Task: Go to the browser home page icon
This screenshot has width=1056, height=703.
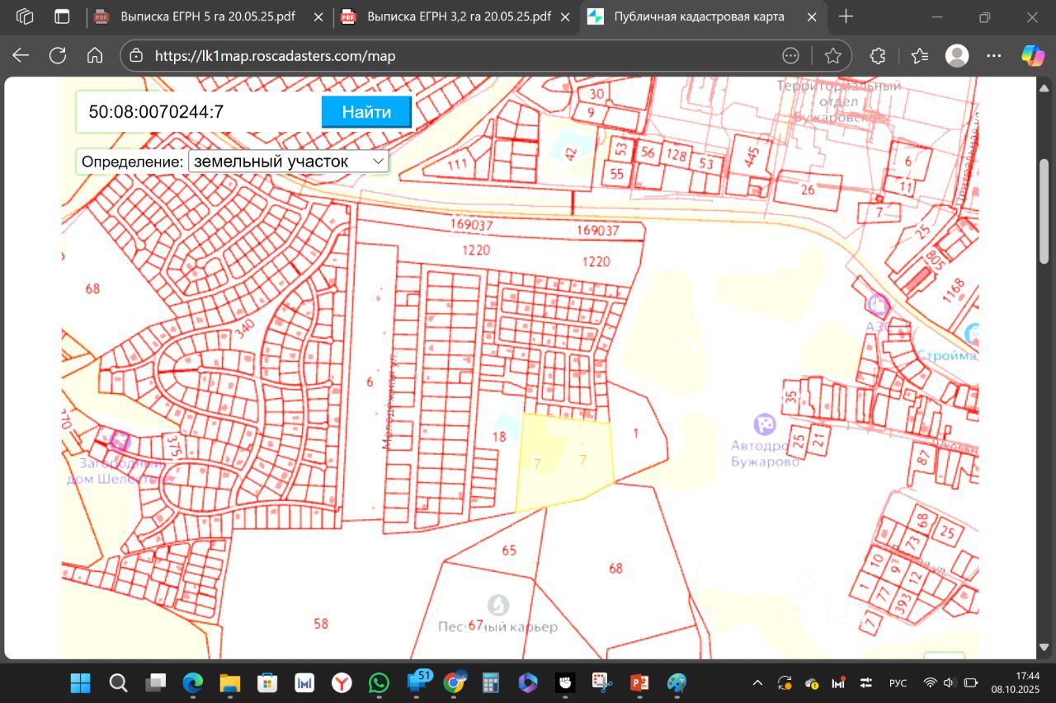Action: 95,55
